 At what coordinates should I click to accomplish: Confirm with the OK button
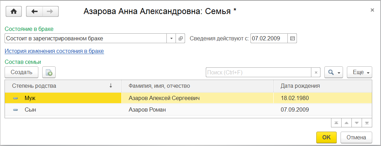[326, 137]
